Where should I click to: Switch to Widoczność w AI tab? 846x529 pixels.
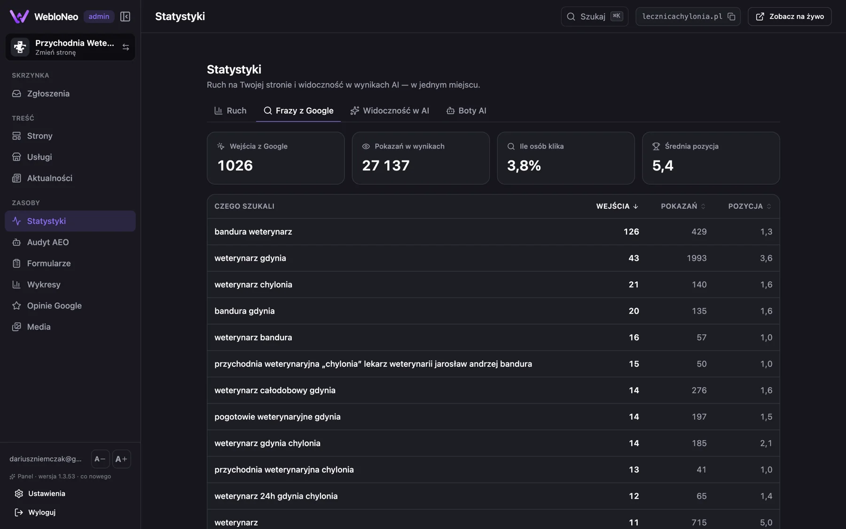coord(390,111)
